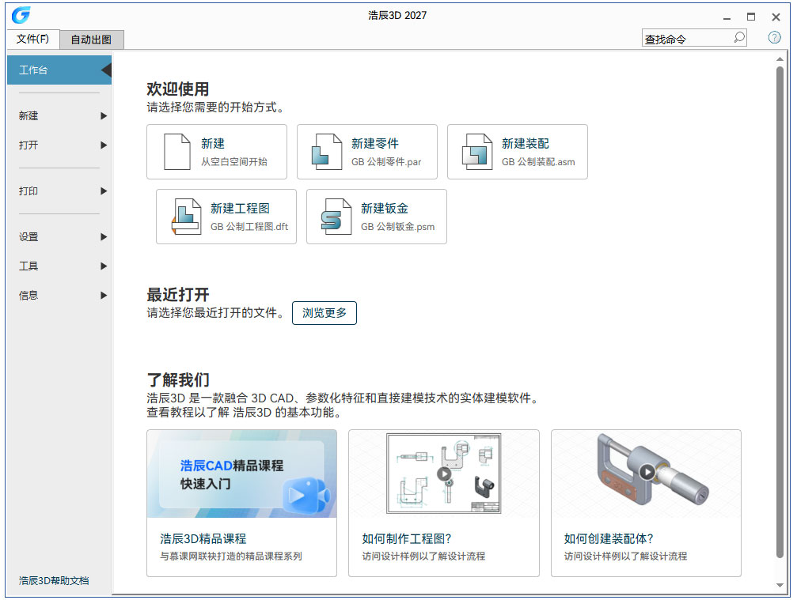This screenshot has height=600, width=797.
Task: Expand the 打印 submenu arrow
Action: point(104,191)
